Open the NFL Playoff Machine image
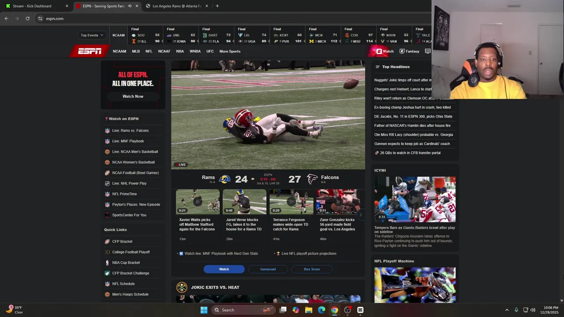Image resolution: width=564 pixels, height=317 pixels. point(415,285)
